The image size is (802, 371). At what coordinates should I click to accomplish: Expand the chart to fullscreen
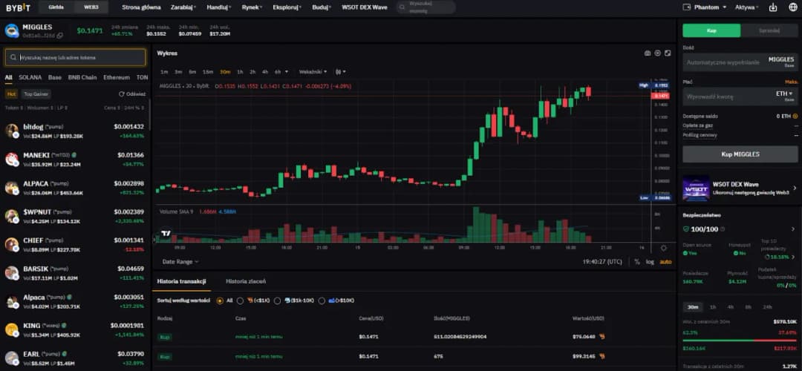coord(668,53)
